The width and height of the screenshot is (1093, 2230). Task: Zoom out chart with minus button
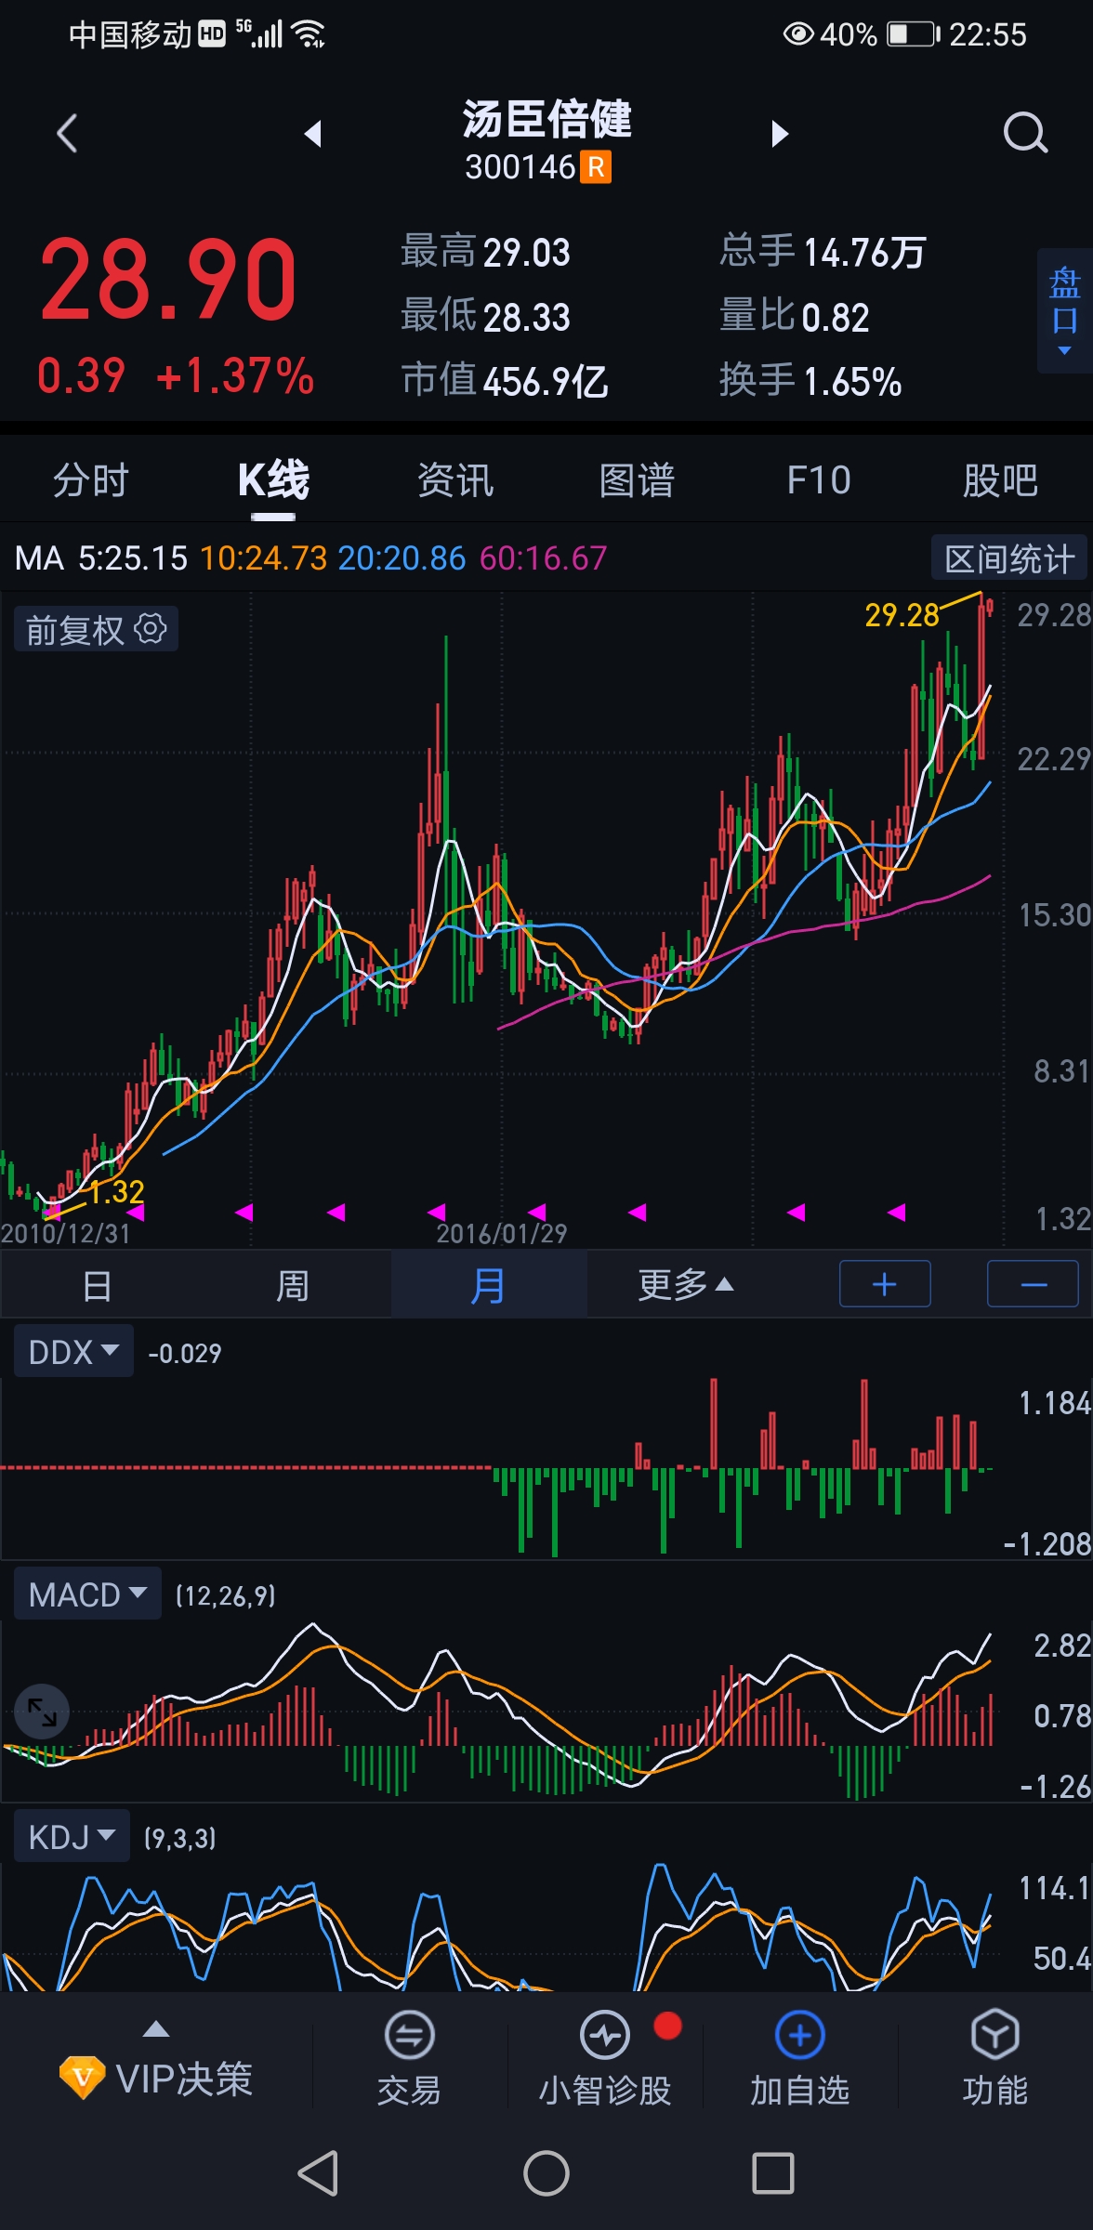[x=1034, y=1284]
